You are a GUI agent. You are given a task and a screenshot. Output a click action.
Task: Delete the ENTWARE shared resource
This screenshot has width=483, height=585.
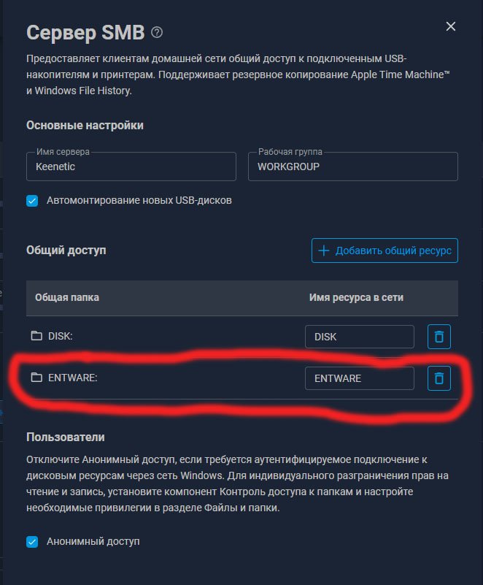pos(438,378)
